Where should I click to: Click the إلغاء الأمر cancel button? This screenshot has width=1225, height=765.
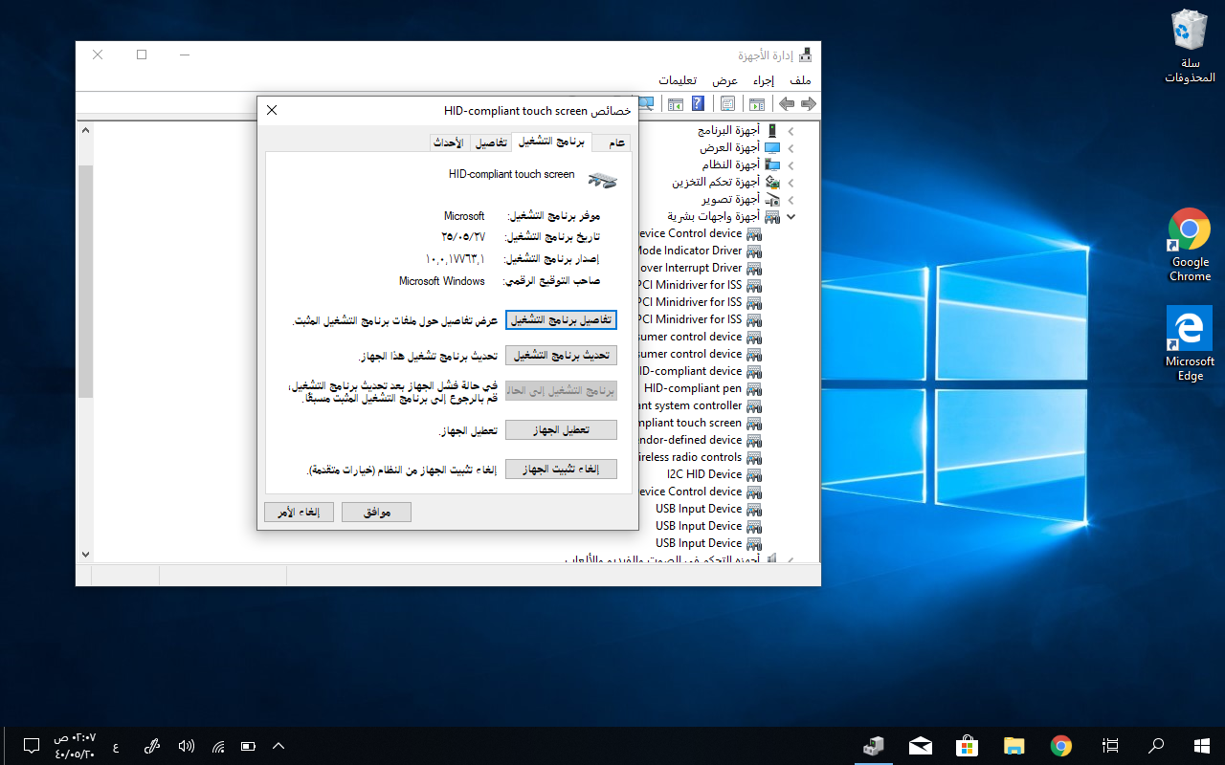[299, 512]
